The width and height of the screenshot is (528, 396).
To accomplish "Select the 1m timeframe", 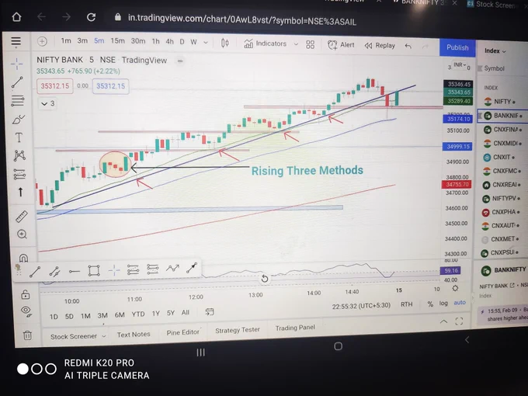I will tap(66, 40).
